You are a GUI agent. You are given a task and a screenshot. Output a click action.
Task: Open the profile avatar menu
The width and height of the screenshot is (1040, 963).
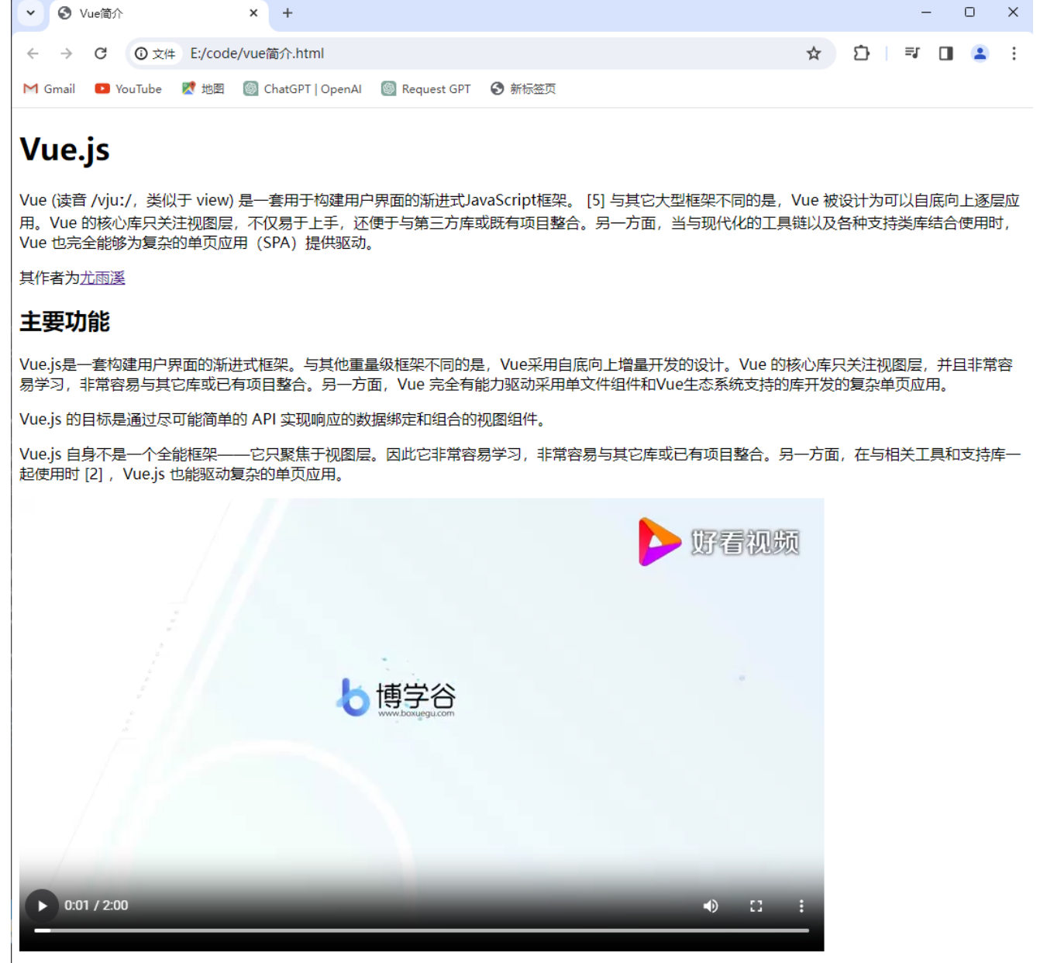(980, 53)
